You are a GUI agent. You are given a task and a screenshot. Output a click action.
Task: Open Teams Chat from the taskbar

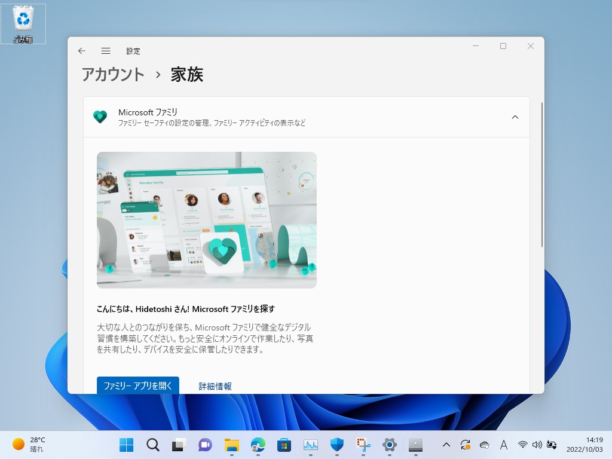(205, 445)
